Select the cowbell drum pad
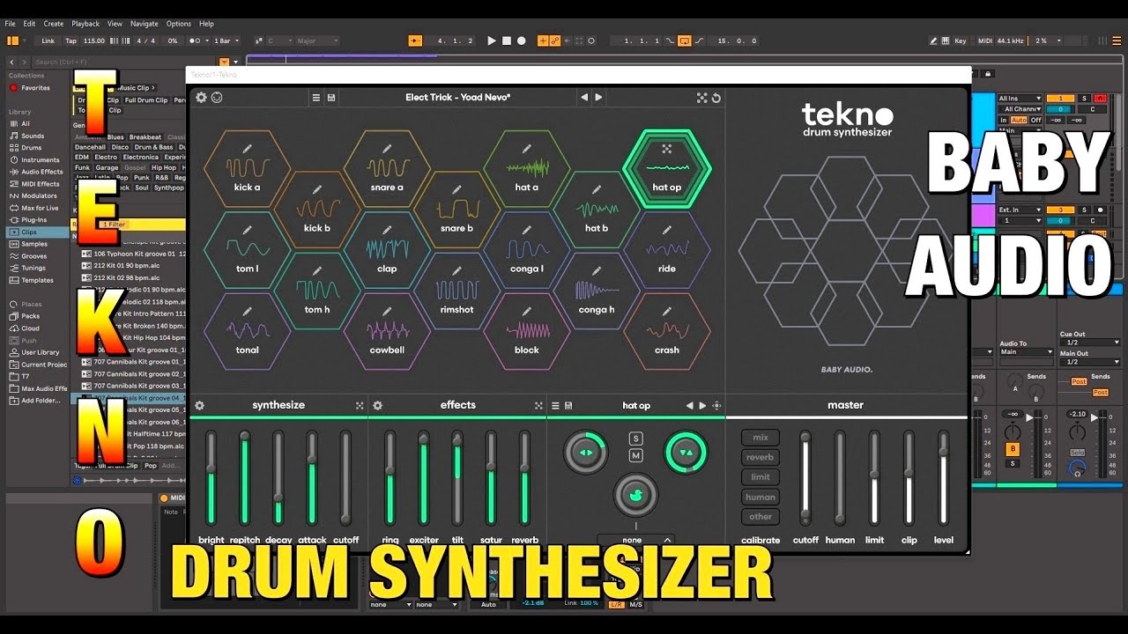This screenshot has height=634, width=1128. [387, 331]
